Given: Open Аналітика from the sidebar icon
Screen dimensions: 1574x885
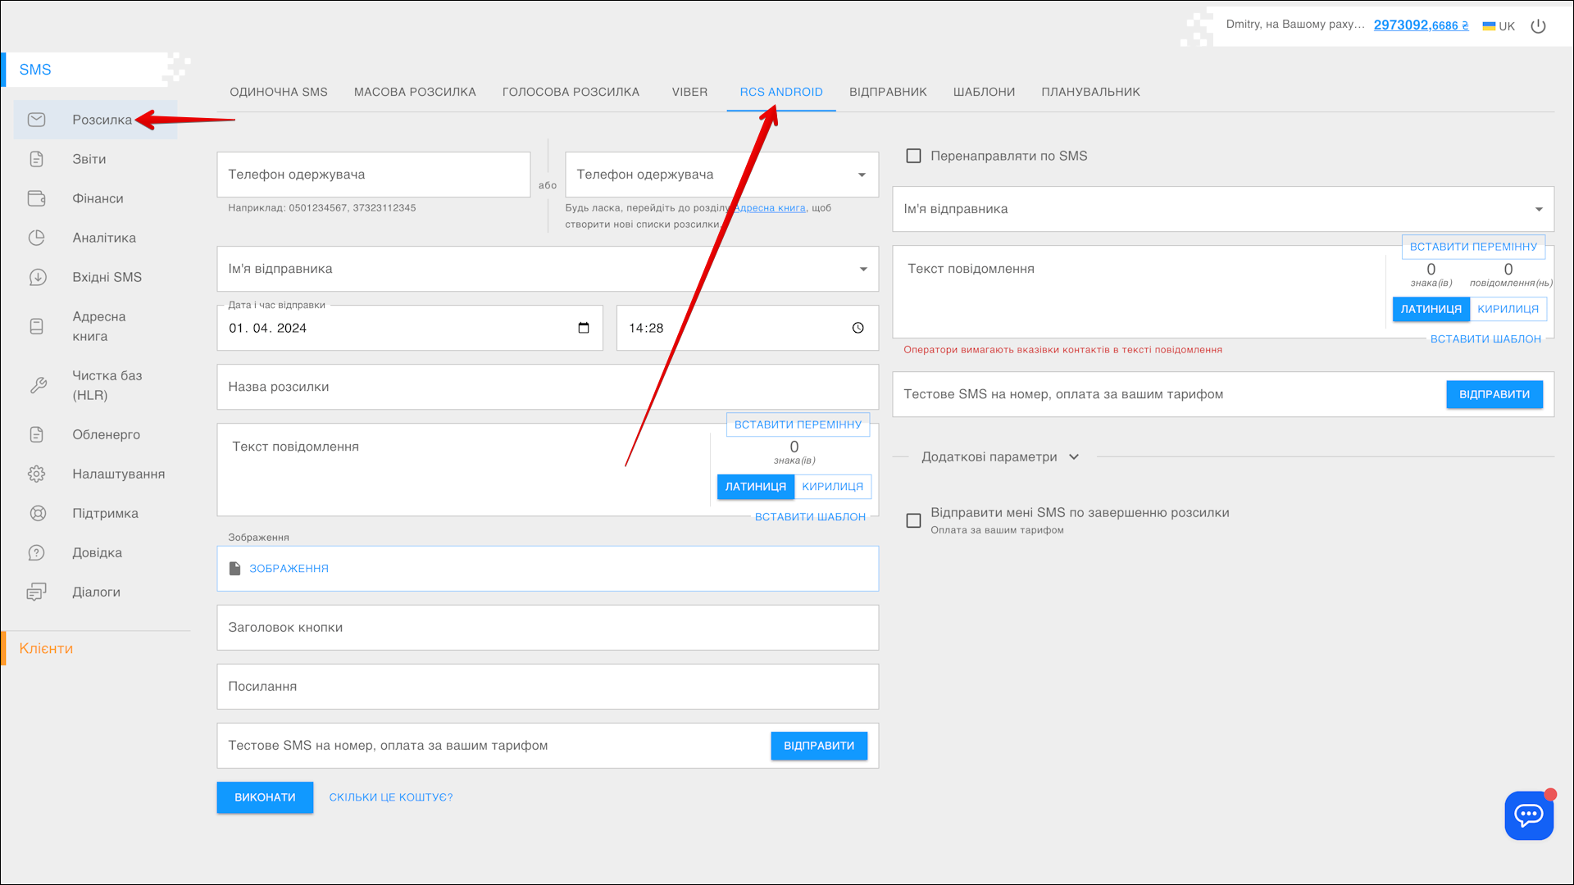Looking at the screenshot, I should [x=37, y=238].
